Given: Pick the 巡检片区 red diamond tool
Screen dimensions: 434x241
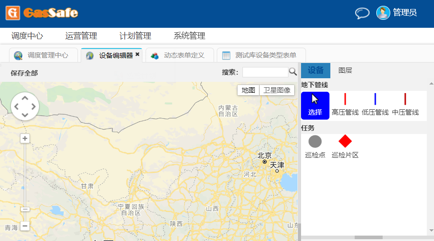Looking at the screenshot, I should (345, 147).
